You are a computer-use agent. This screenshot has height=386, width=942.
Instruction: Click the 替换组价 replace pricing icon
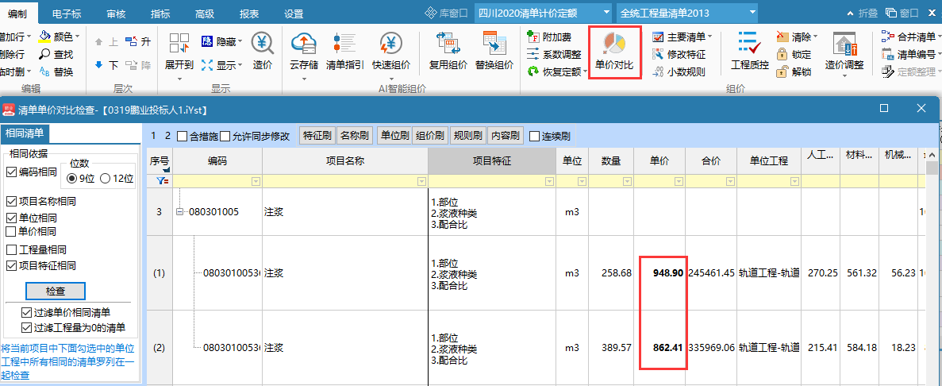[494, 46]
